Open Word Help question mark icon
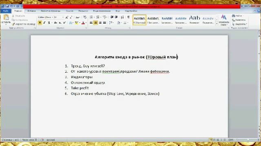The image size is (261, 146). click(259, 11)
